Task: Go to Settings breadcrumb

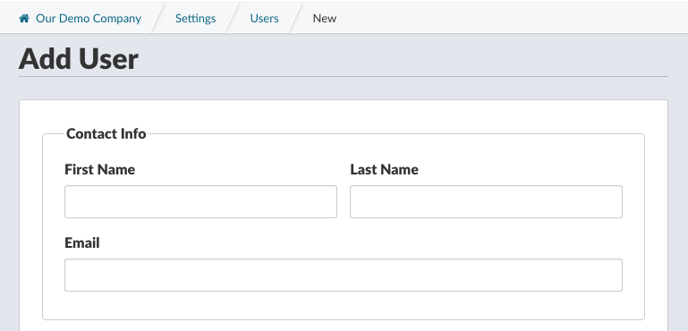Action: (x=195, y=19)
